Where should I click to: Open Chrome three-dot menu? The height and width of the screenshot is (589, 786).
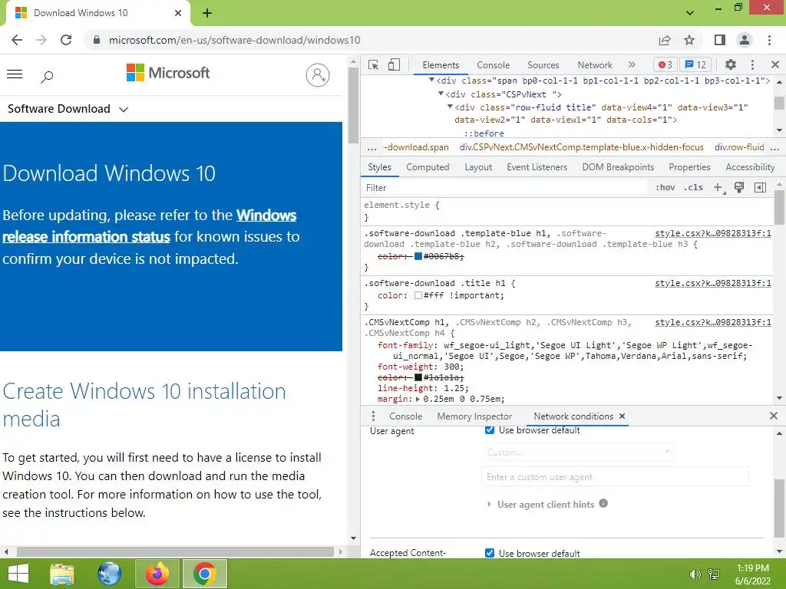click(x=769, y=40)
